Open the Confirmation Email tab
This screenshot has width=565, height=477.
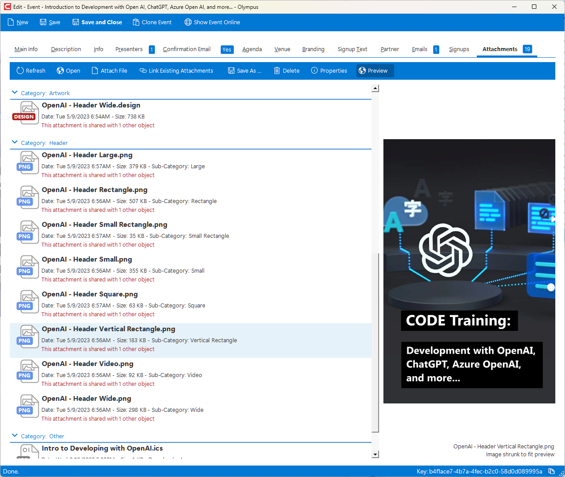tap(187, 49)
